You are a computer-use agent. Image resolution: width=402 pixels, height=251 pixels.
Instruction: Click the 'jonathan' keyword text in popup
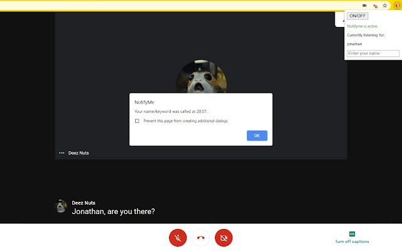[x=354, y=44]
